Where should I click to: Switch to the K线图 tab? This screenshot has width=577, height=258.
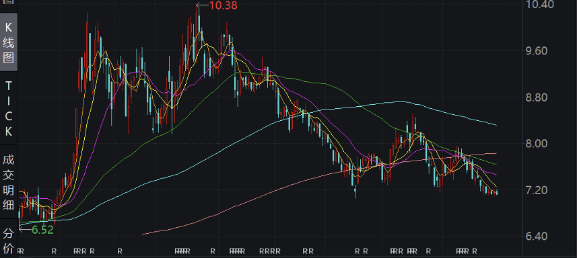pyautogui.click(x=9, y=42)
